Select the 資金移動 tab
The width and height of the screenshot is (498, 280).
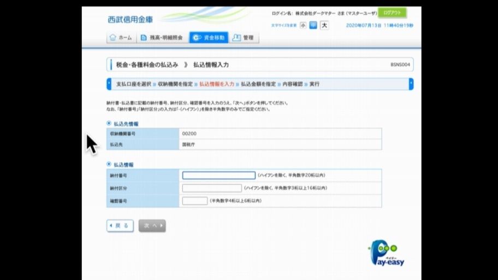point(209,38)
